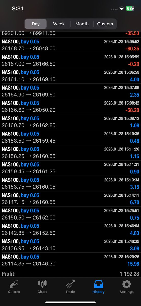
Task: Tap the battery indicator showing 68
Action: coord(131,9)
